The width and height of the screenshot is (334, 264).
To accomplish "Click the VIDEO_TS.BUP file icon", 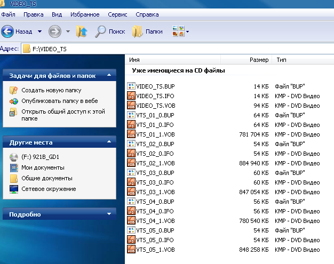I will (x=131, y=86).
